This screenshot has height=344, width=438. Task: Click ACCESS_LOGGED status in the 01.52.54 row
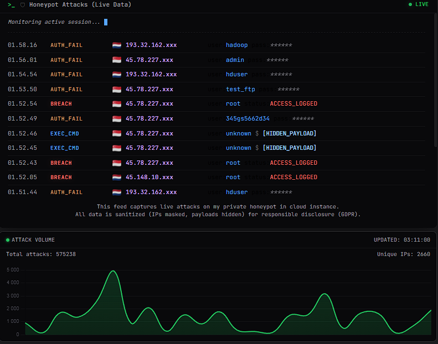(293, 104)
